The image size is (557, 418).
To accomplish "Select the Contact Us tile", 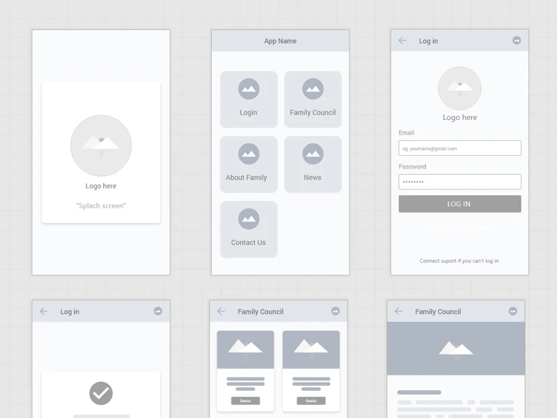I will (249, 229).
